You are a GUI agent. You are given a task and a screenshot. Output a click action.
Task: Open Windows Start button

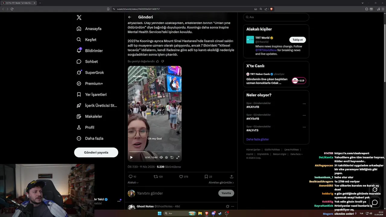[x=160, y=213]
